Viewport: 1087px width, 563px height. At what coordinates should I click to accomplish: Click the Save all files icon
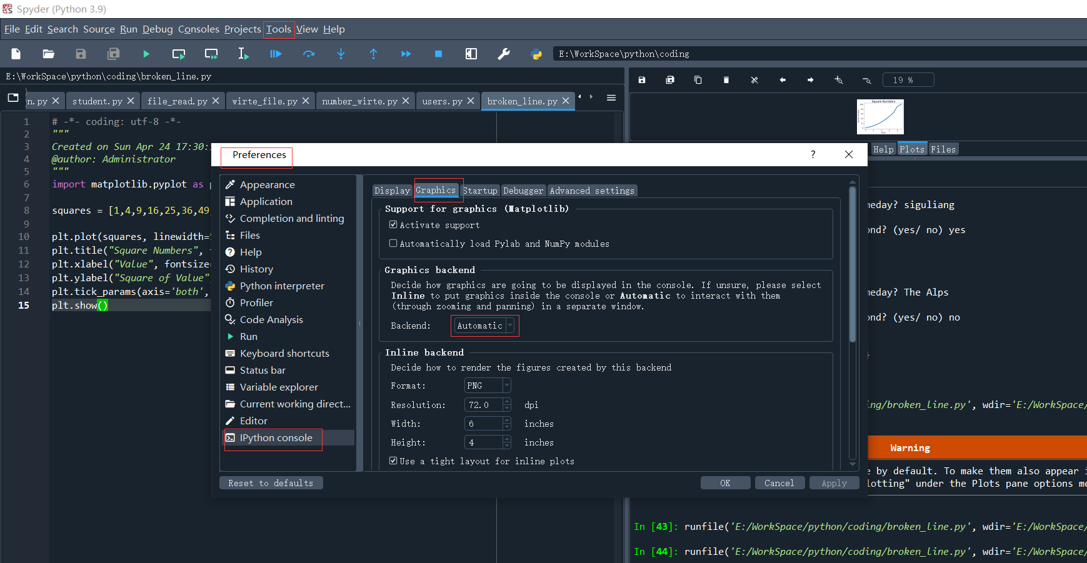(x=113, y=54)
